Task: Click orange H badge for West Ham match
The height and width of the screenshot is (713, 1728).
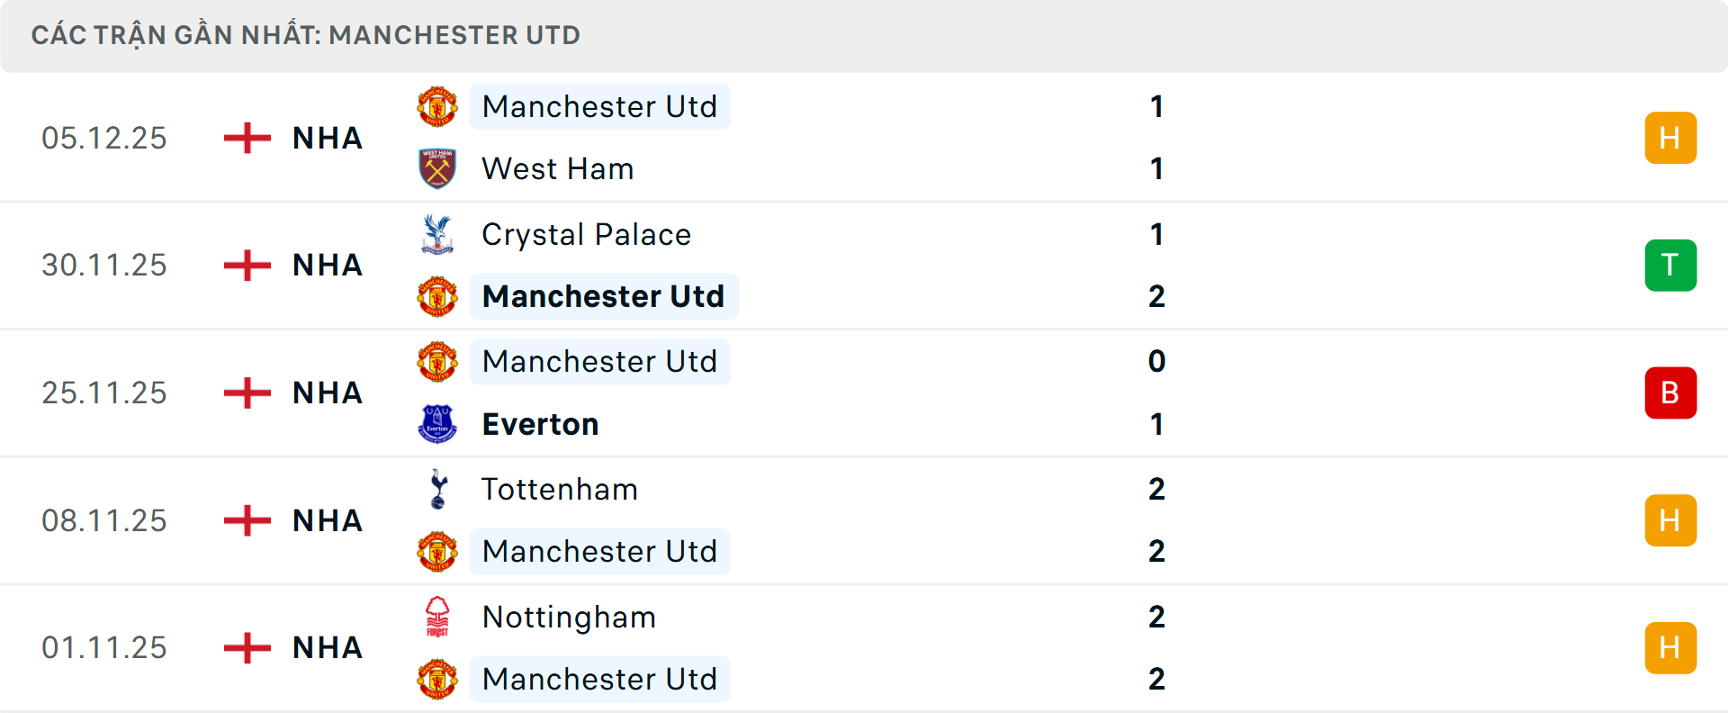Action: tap(1670, 138)
